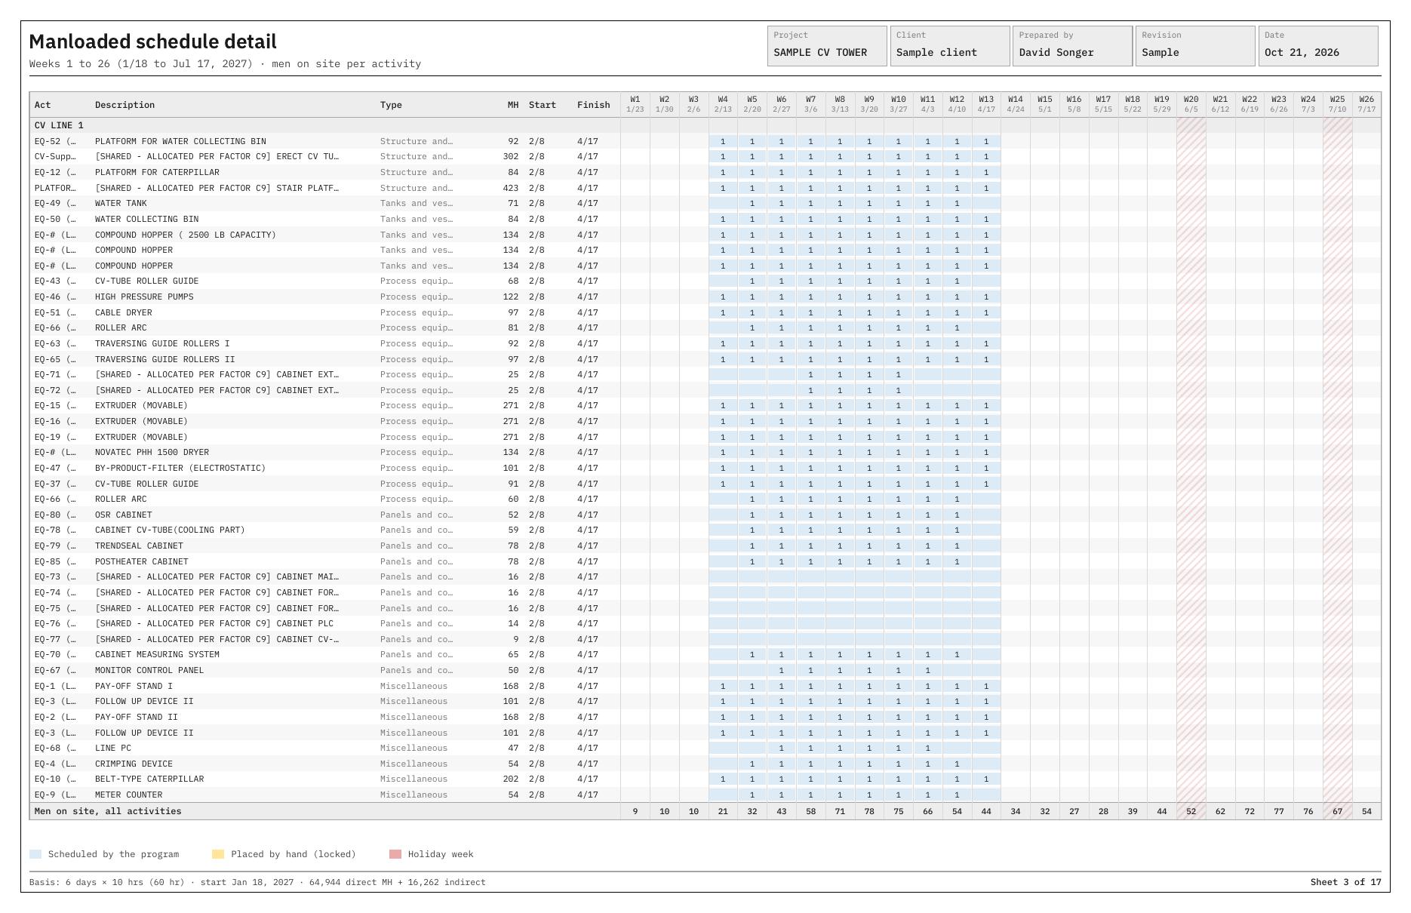Select the W20 6/5 holiday week header
Image resolution: width=1411 pixels, height=913 pixels.
click(1191, 104)
